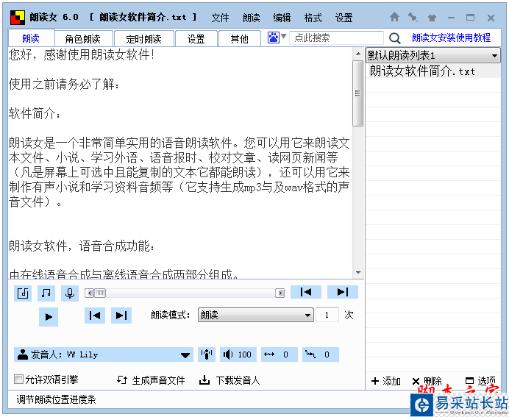Click the text area scrollbar up arrow

(x=358, y=54)
